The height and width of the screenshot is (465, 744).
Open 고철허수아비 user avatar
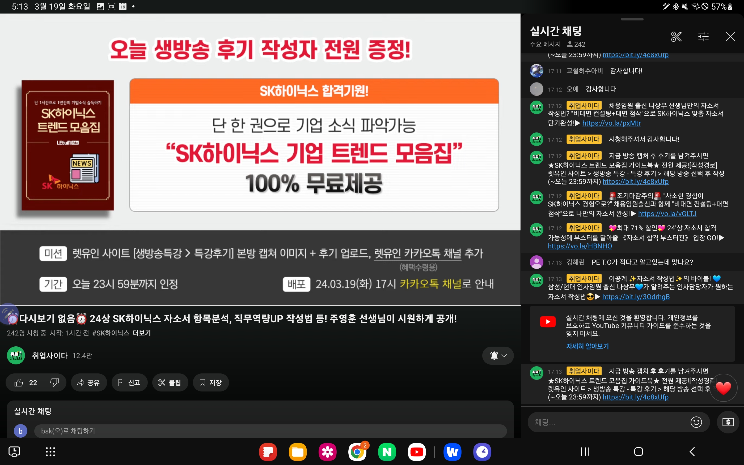[536, 71]
